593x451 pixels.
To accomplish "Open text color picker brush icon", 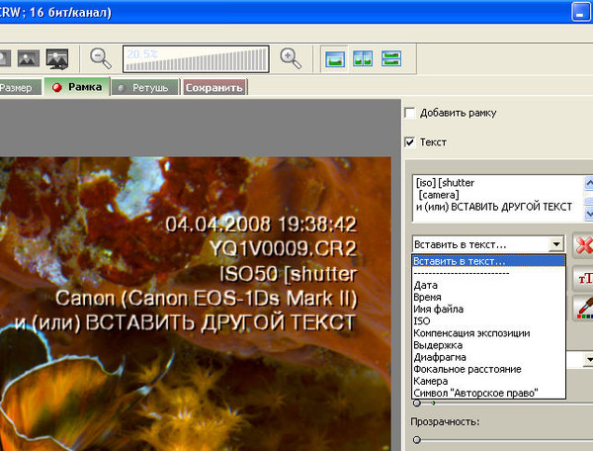I will [584, 308].
